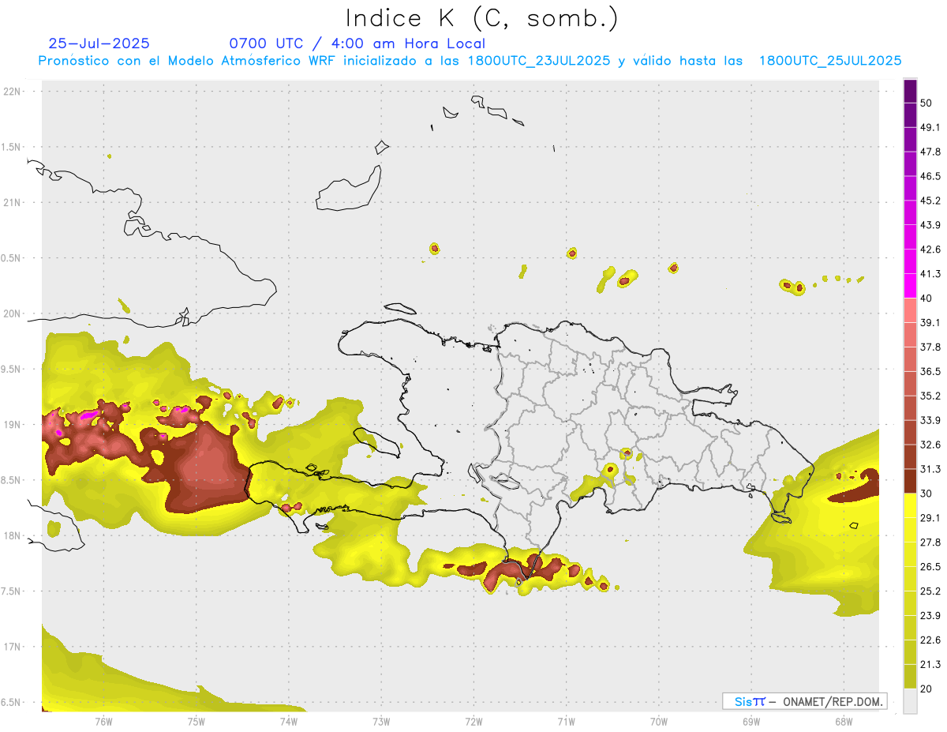Screen dimensions: 947x732
Task: Click the legend value '42.6'
Action: pyautogui.click(x=930, y=250)
